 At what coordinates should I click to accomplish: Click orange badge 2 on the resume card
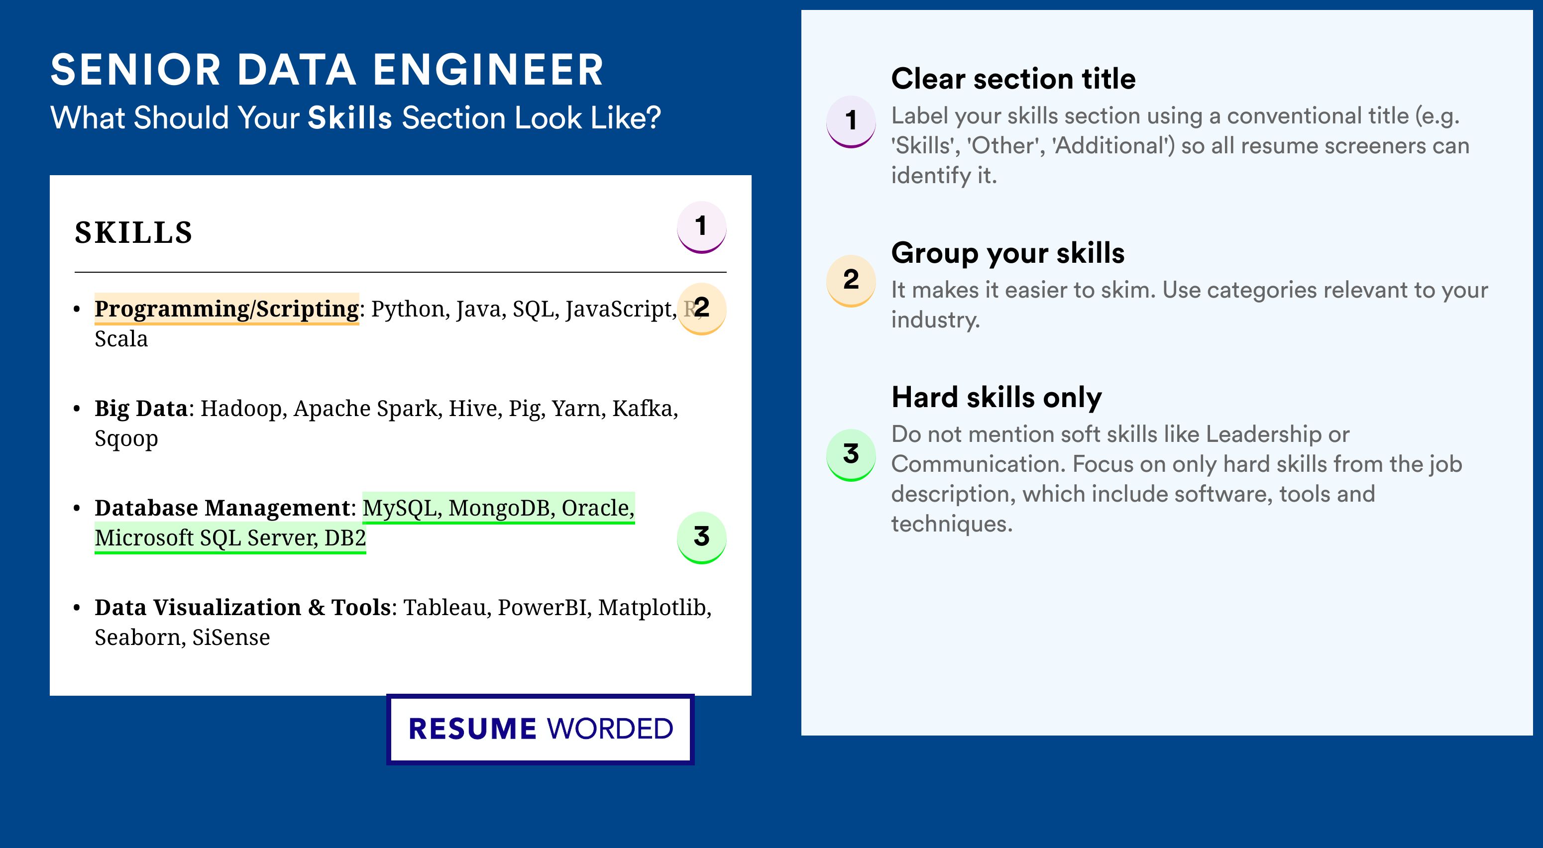(701, 309)
